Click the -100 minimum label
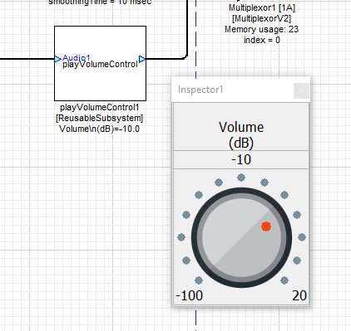Screen dimensions: 351x331 [190, 295]
